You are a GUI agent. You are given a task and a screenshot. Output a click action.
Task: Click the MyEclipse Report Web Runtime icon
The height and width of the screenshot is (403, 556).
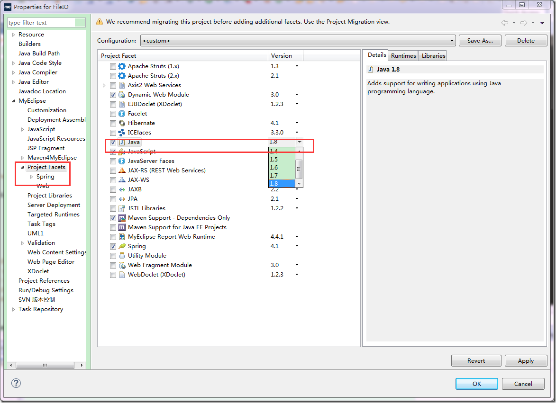[x=122, y=237]
